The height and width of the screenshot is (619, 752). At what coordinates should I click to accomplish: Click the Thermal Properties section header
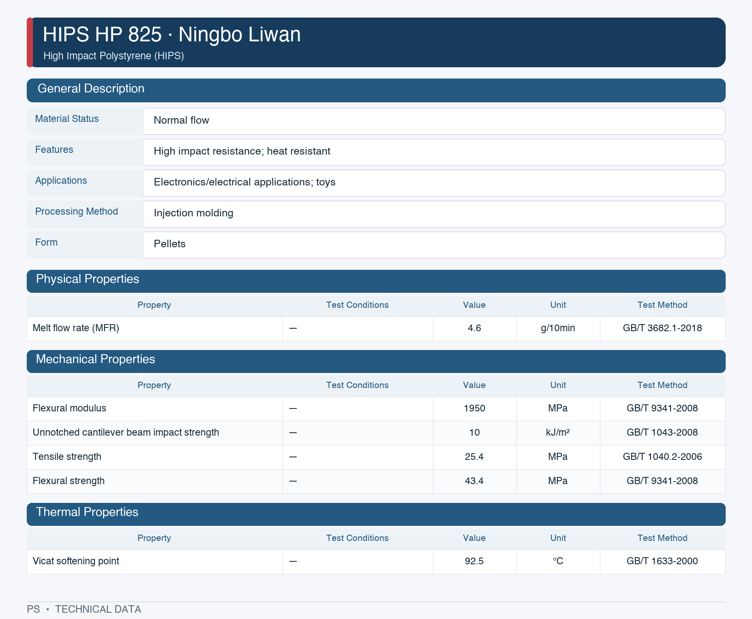pos(376,514)
